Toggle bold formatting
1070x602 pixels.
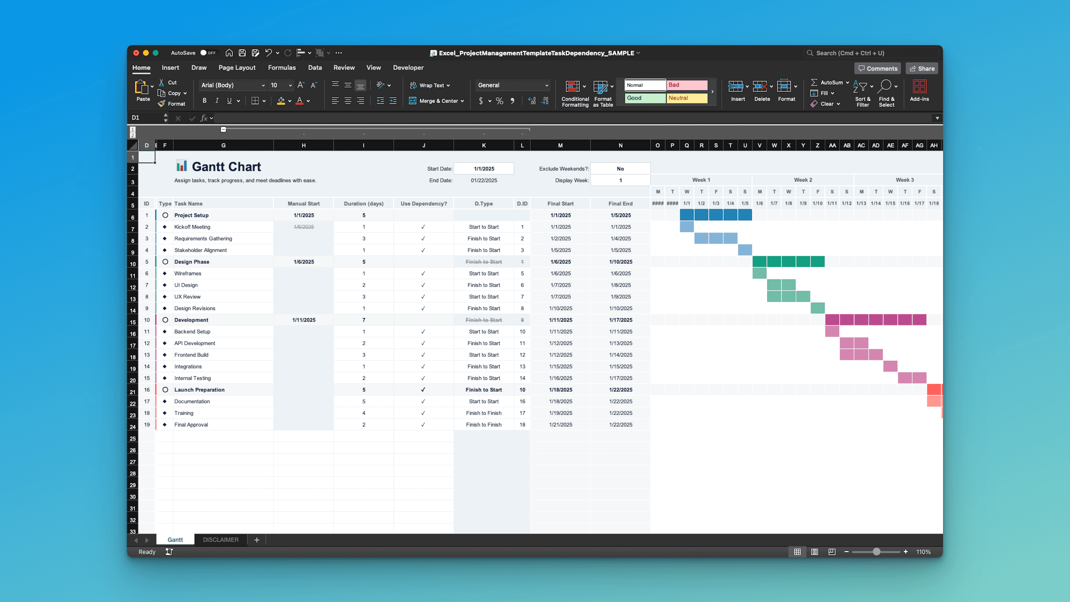(204, 101)
